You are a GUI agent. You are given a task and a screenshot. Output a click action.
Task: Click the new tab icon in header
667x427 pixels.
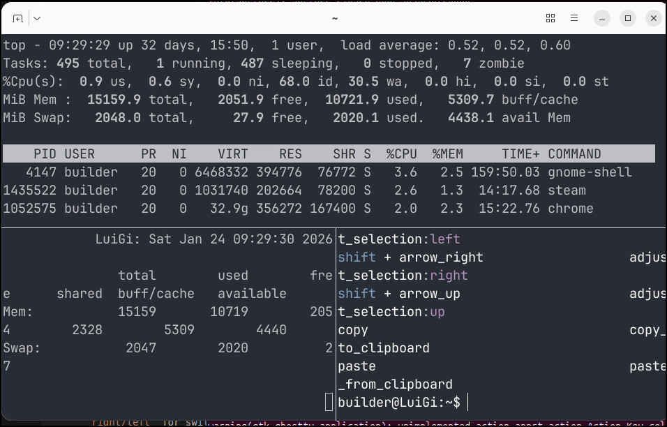pos(17,18)
